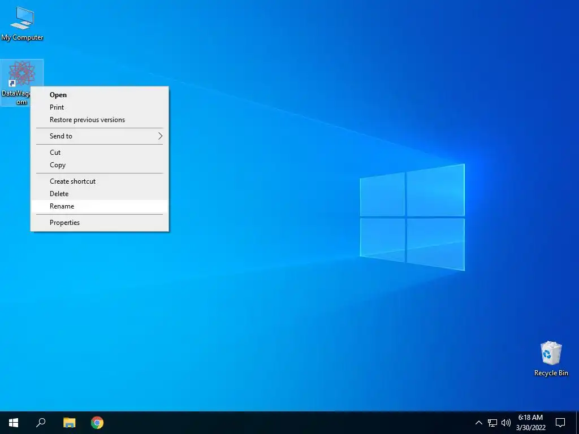Open Properties from the context menu
The width and height of the screenshot is (579, 434).
click(x=100, y=223)
